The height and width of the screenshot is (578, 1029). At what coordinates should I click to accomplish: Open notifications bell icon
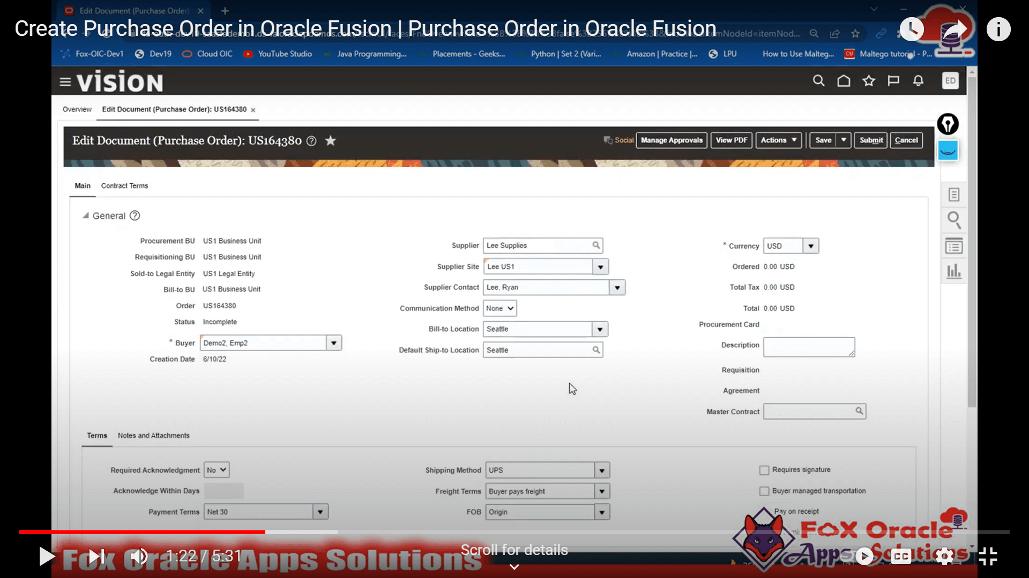918,81
